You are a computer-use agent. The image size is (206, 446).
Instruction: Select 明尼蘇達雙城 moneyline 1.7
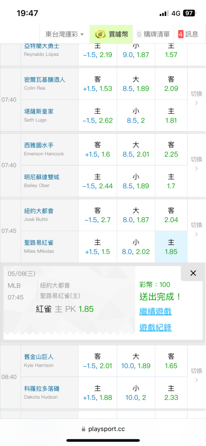point(171,181)
